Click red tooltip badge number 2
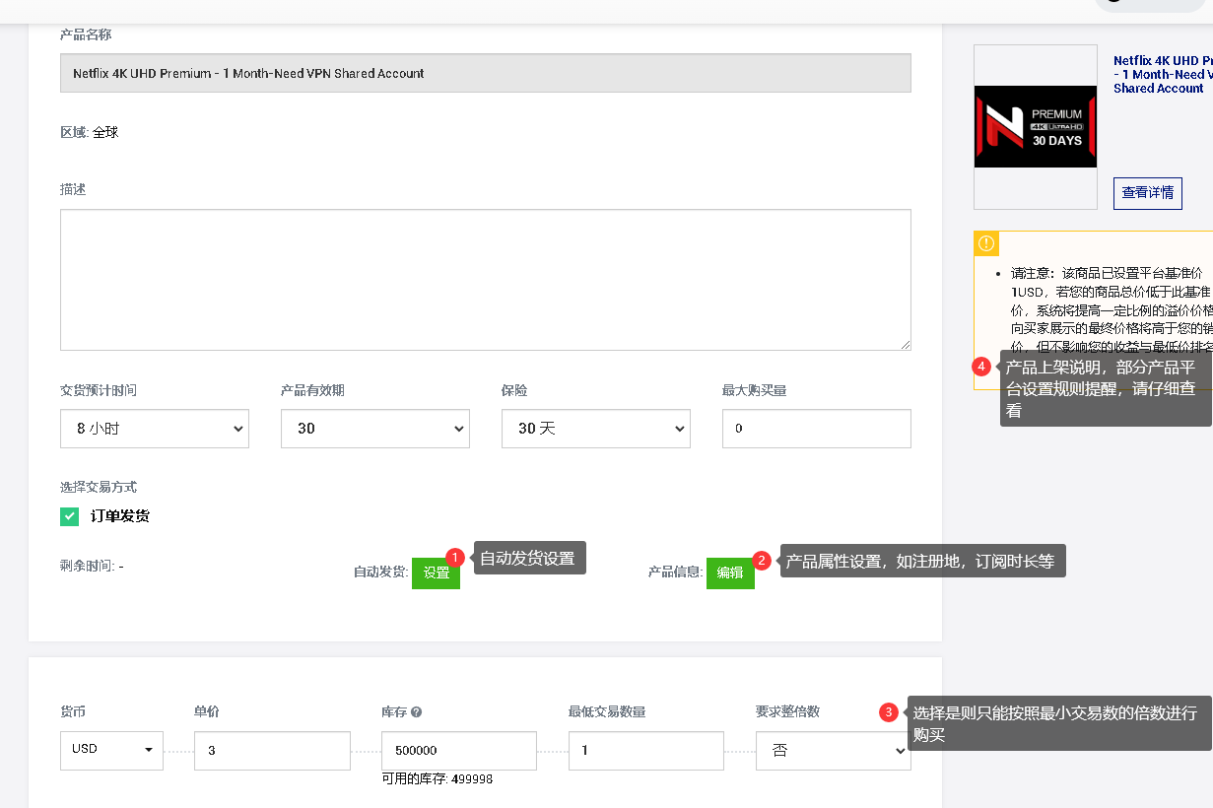The image size is (1213, 808). click(761, 561)
